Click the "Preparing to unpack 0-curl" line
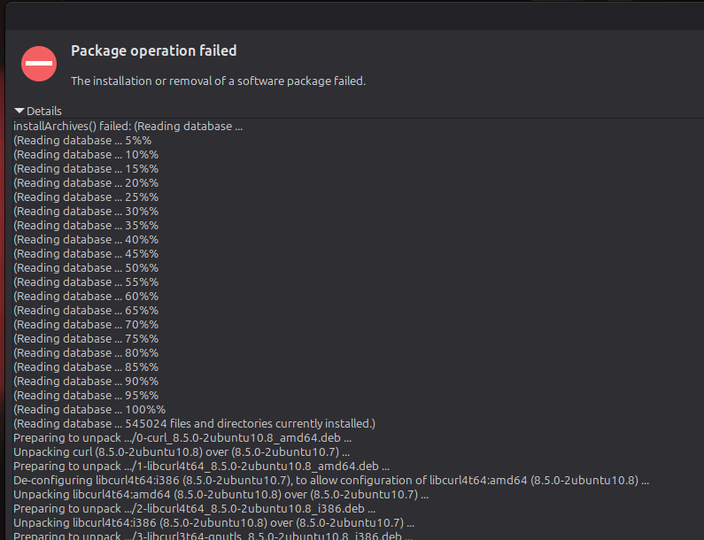 pos(182,437)
